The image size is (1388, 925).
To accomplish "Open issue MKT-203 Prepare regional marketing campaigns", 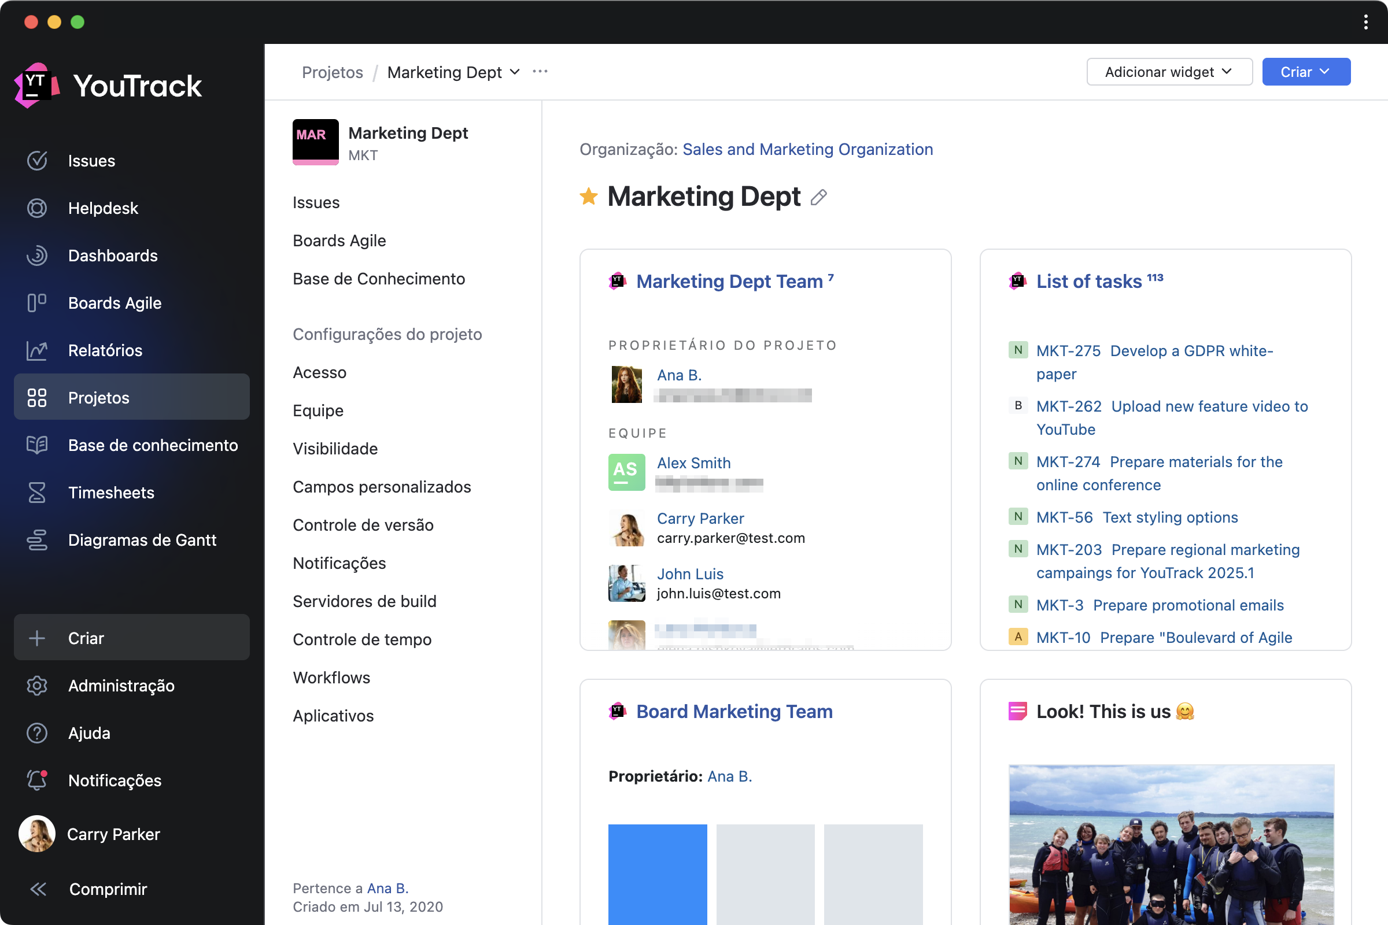I will click(x=1168, y=561).
